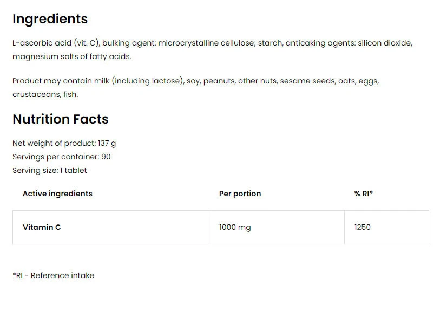
Task: Select the microcrystalline cellulose text
Action: click(x=206, y=43)
